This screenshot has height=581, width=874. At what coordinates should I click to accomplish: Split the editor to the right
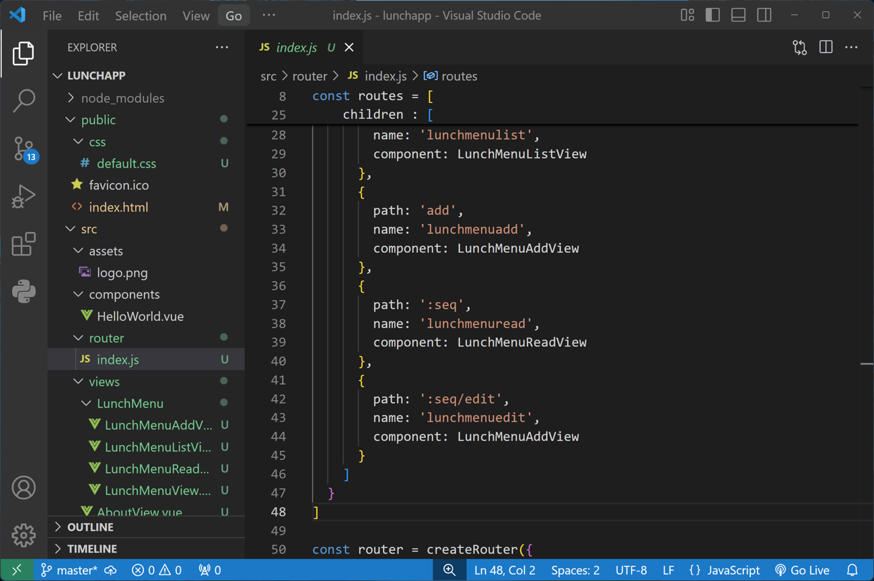pyautogui.click(x=826, y=48)
